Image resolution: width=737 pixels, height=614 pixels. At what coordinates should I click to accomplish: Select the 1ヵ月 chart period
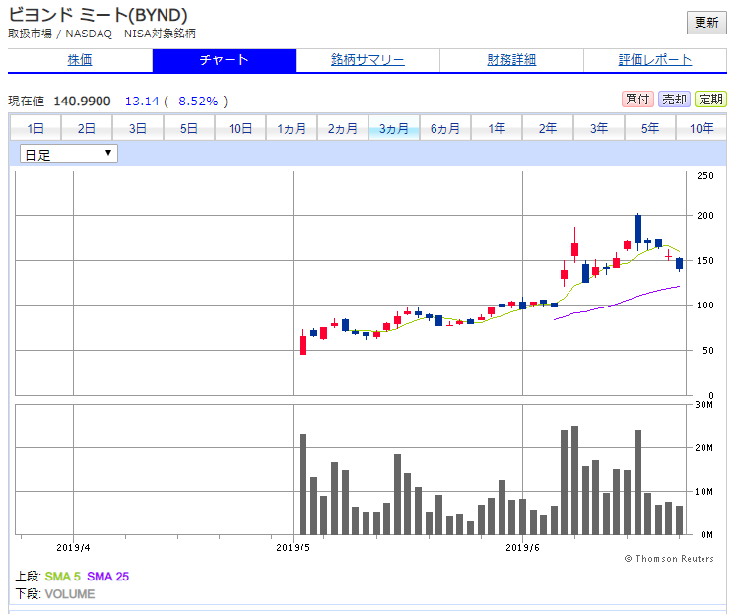[292, 128]
